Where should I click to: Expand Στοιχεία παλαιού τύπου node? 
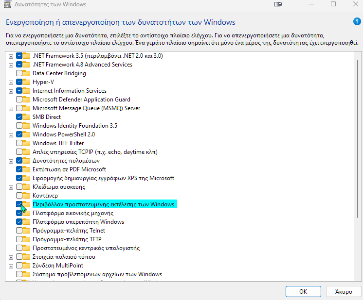(11, 257)
